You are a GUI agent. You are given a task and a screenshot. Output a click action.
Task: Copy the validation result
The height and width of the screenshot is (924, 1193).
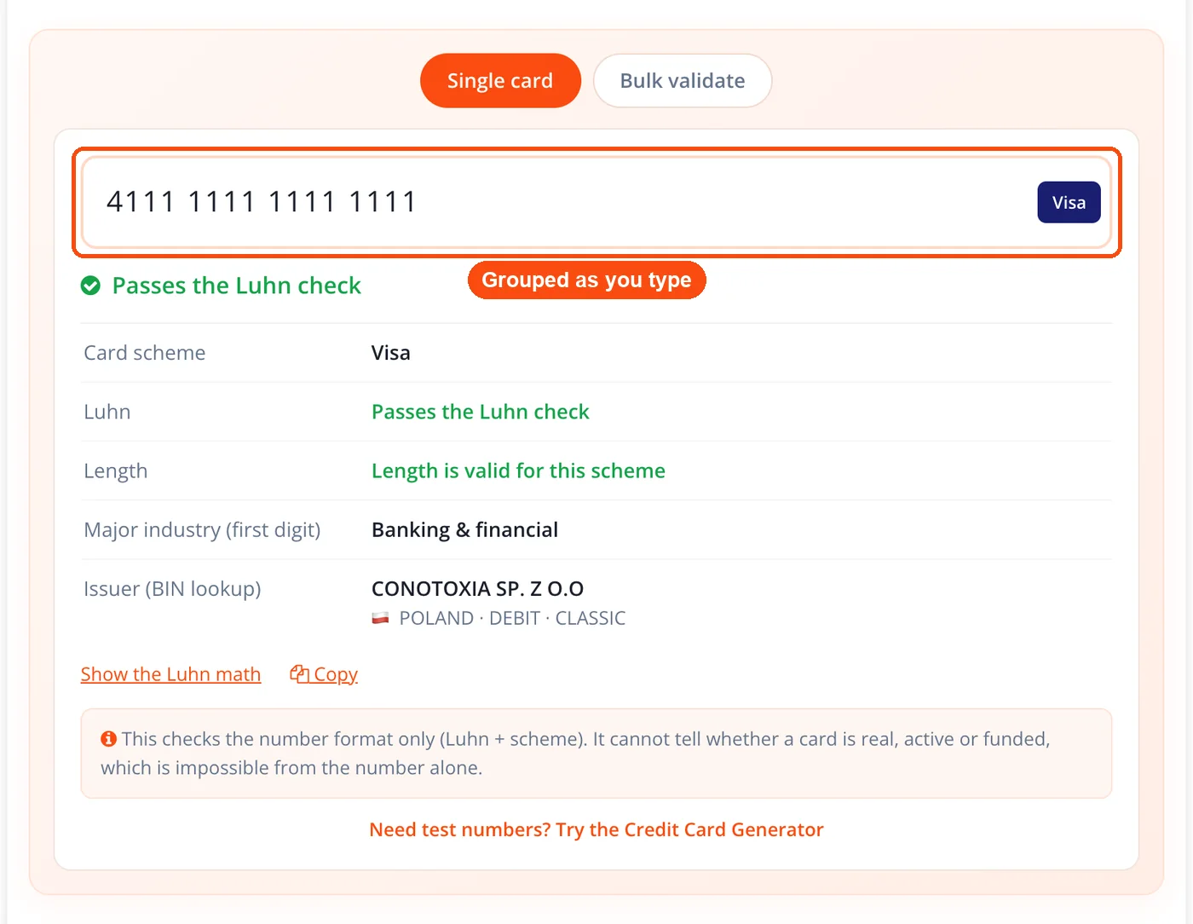[x=324, y=674]
